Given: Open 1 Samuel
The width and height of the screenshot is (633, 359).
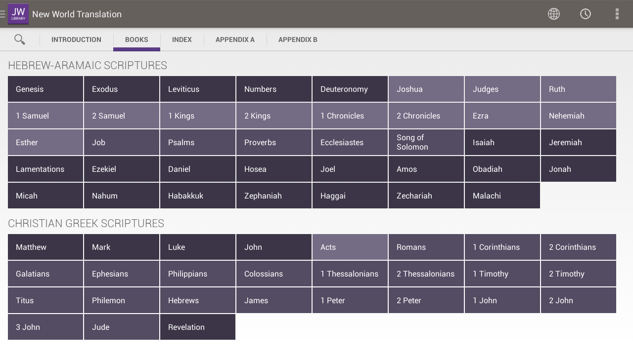Looking at the screenshot, I should point(45,116).
